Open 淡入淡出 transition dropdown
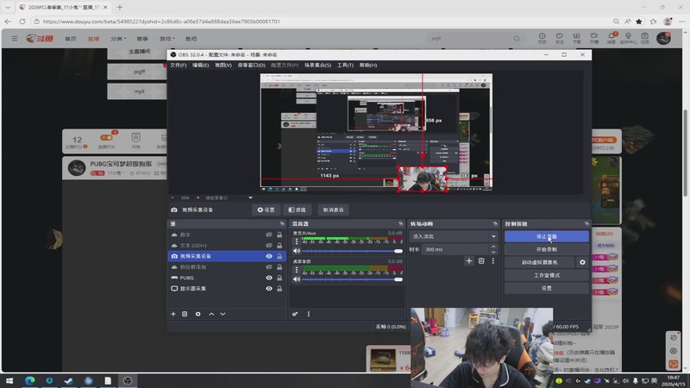The width and height of the screenshot is (690, 388). 454,236
